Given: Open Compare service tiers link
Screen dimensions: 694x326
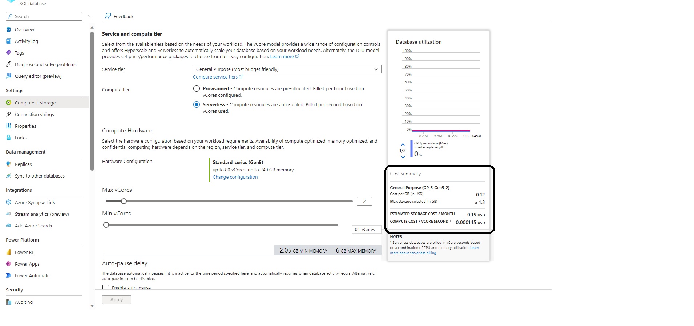Looking at the screenshot, I should [218, 77].
